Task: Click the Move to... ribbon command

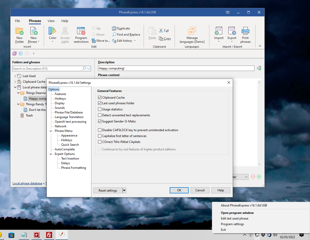Action: tap(101, 41)
